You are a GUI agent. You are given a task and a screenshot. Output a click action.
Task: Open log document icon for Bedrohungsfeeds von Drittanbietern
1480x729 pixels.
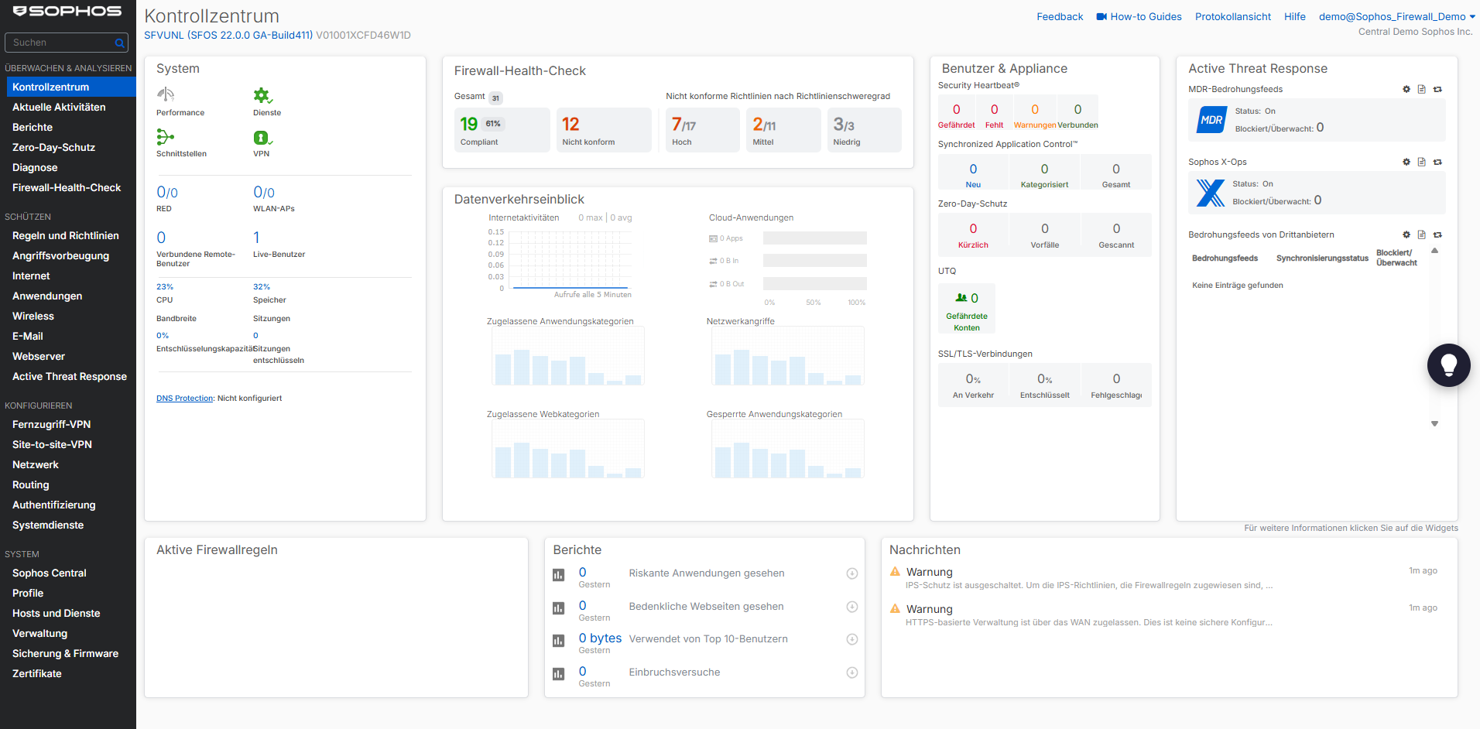1421,234
